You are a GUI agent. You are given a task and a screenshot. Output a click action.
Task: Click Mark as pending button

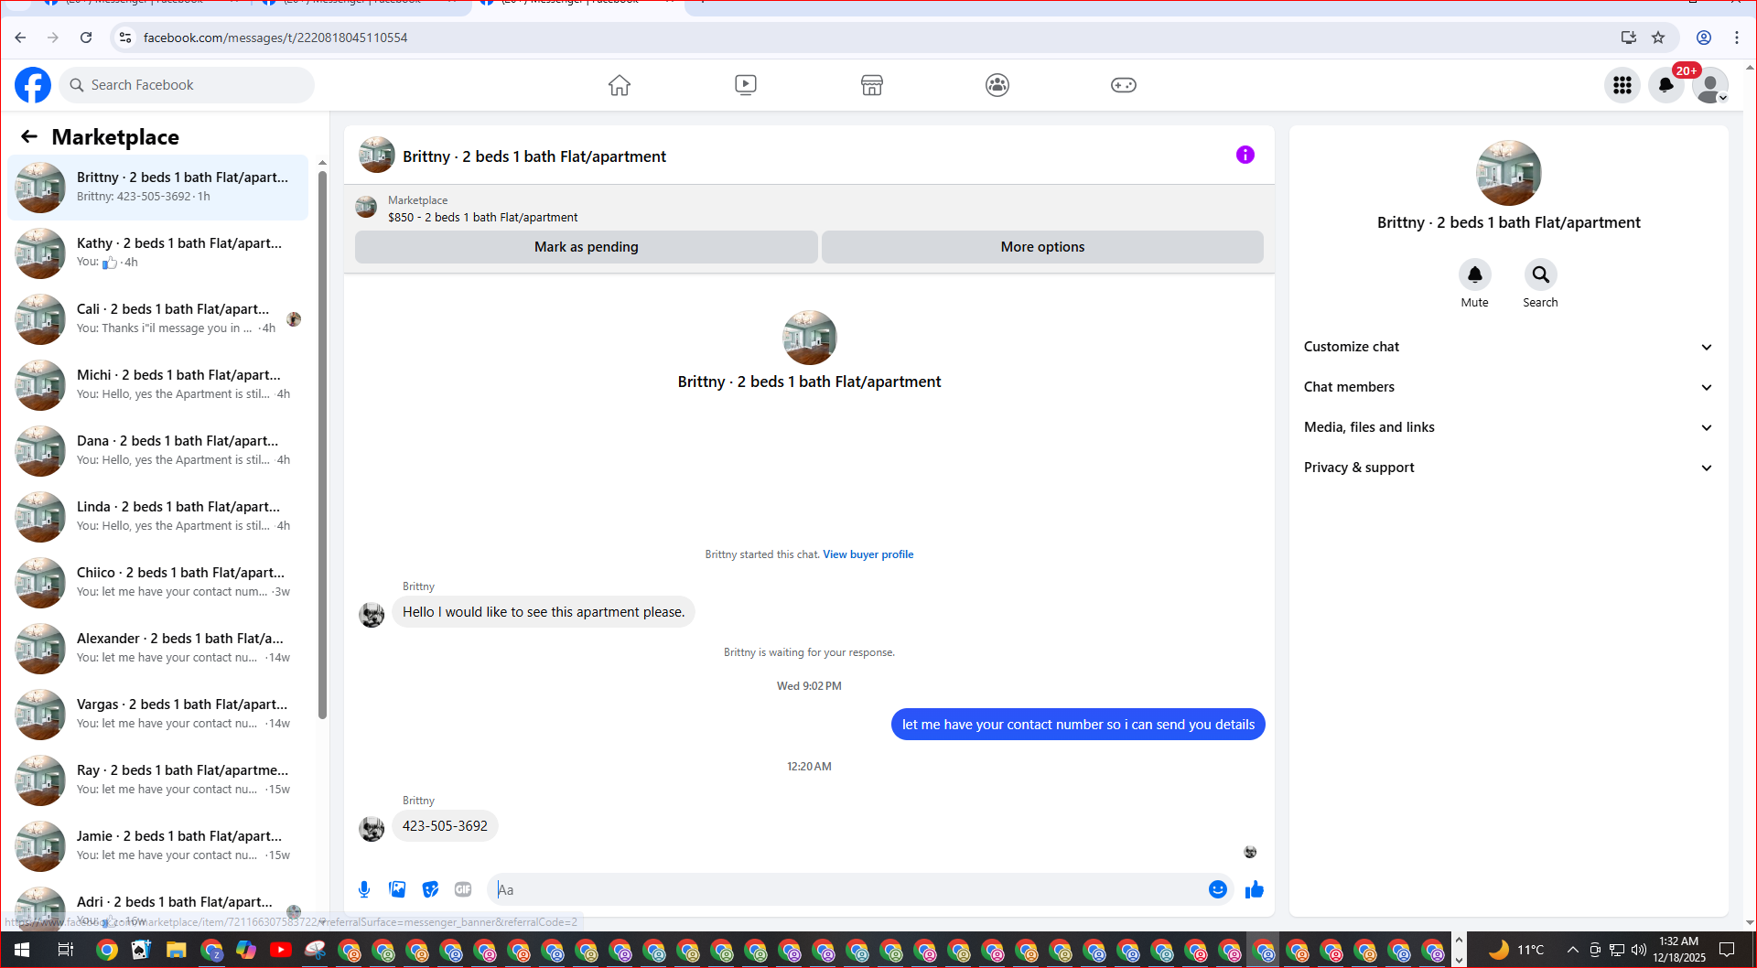(586, 247)
